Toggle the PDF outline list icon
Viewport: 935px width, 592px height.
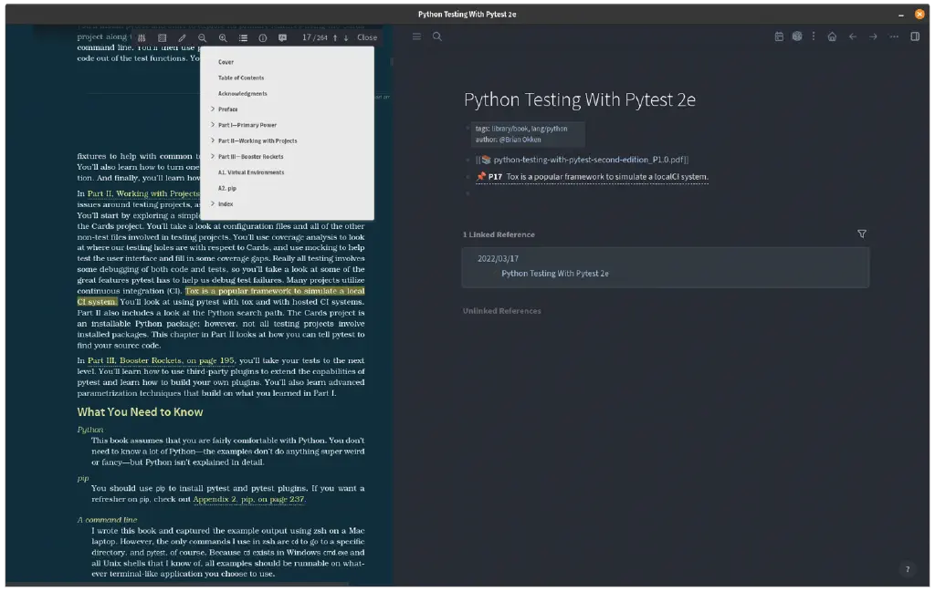[243, 37]
